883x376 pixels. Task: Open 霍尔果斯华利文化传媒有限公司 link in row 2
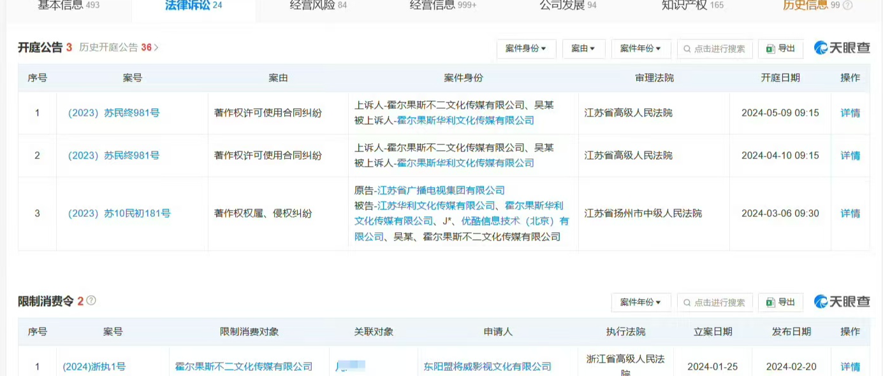tap(465, 163)
